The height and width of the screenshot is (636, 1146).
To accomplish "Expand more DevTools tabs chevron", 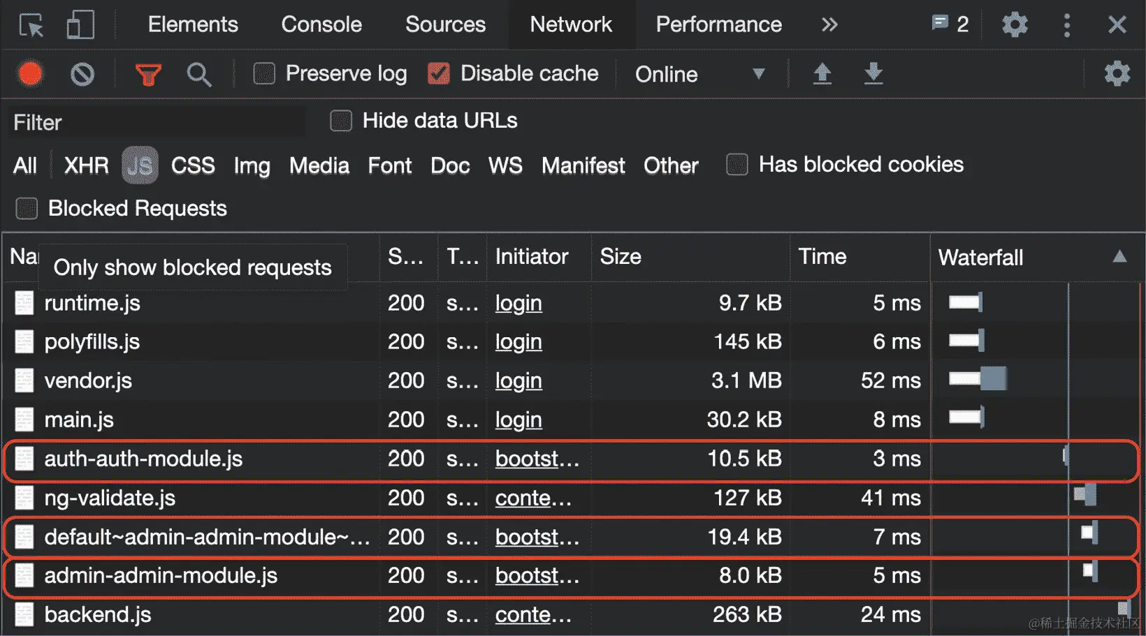I will coord(829,25).
